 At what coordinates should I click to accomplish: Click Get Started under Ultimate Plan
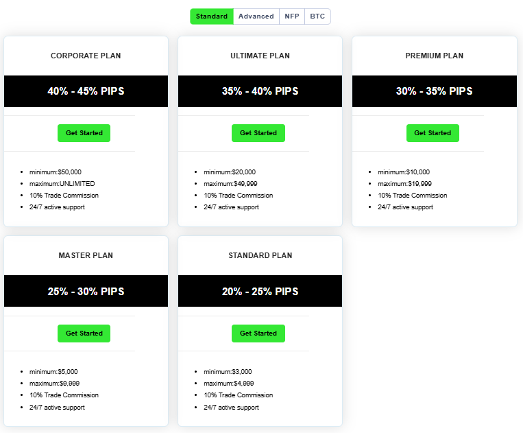258,133
